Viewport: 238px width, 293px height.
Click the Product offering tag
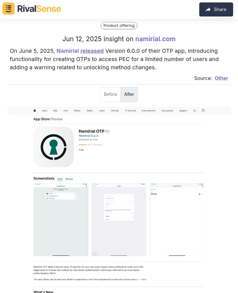point(119,26)
